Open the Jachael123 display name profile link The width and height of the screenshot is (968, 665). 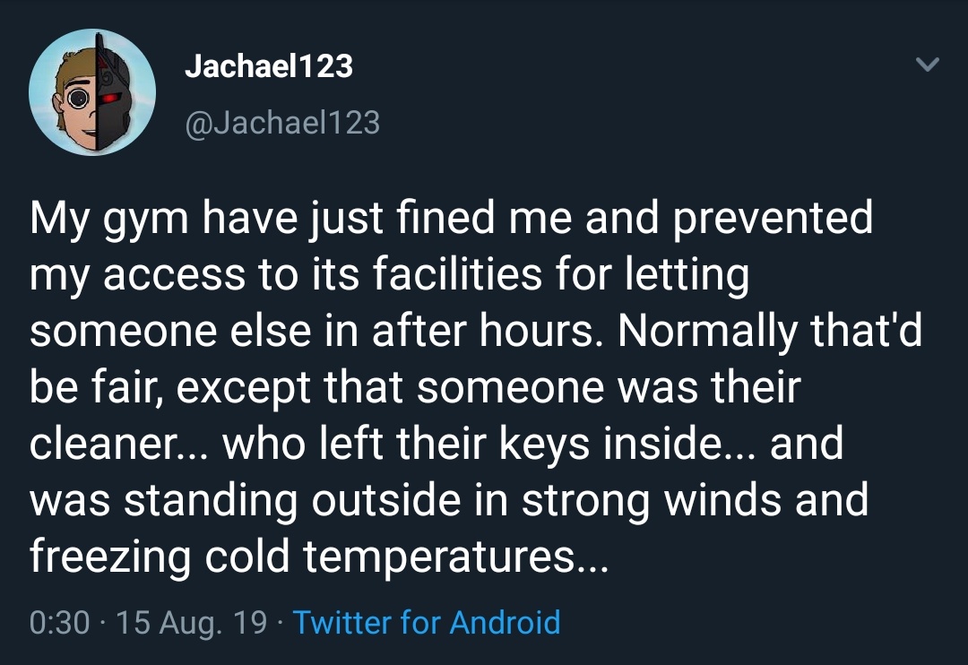click(x=268, y=65)
